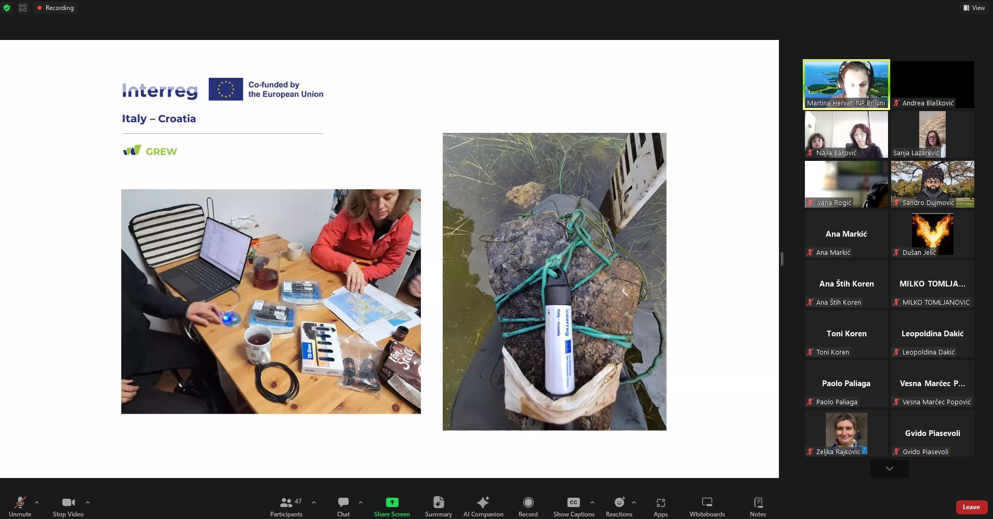Expand audio options arrow next to Unmute
This screenshot has height=519, width=993.
[37, 502]
